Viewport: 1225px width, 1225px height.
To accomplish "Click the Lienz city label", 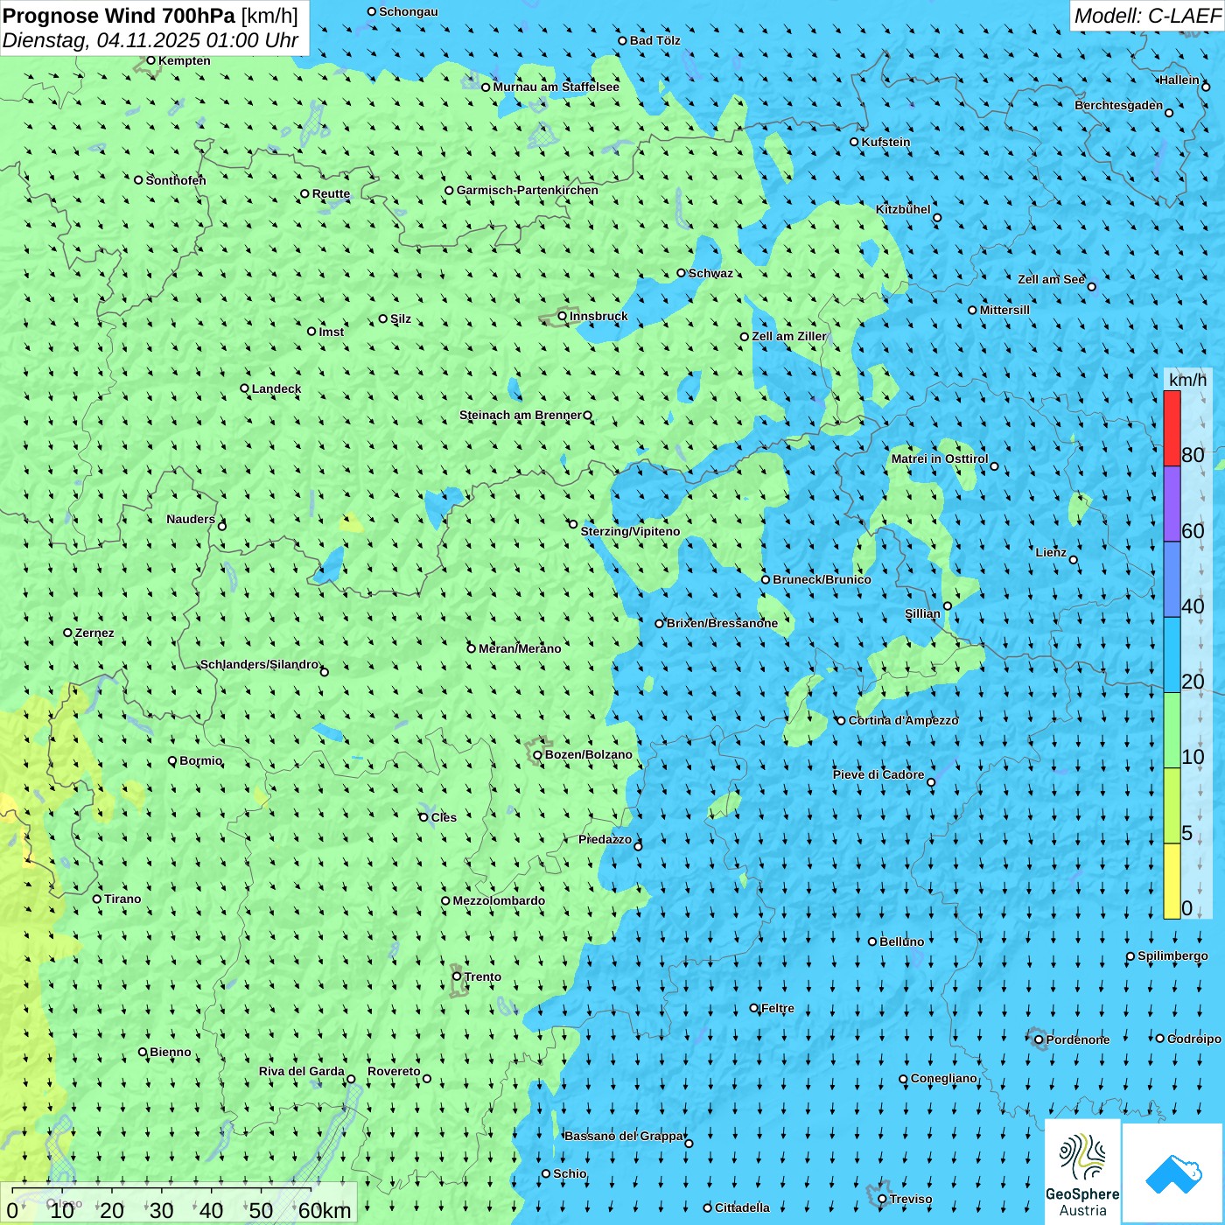I will (x=1051, y=552).
